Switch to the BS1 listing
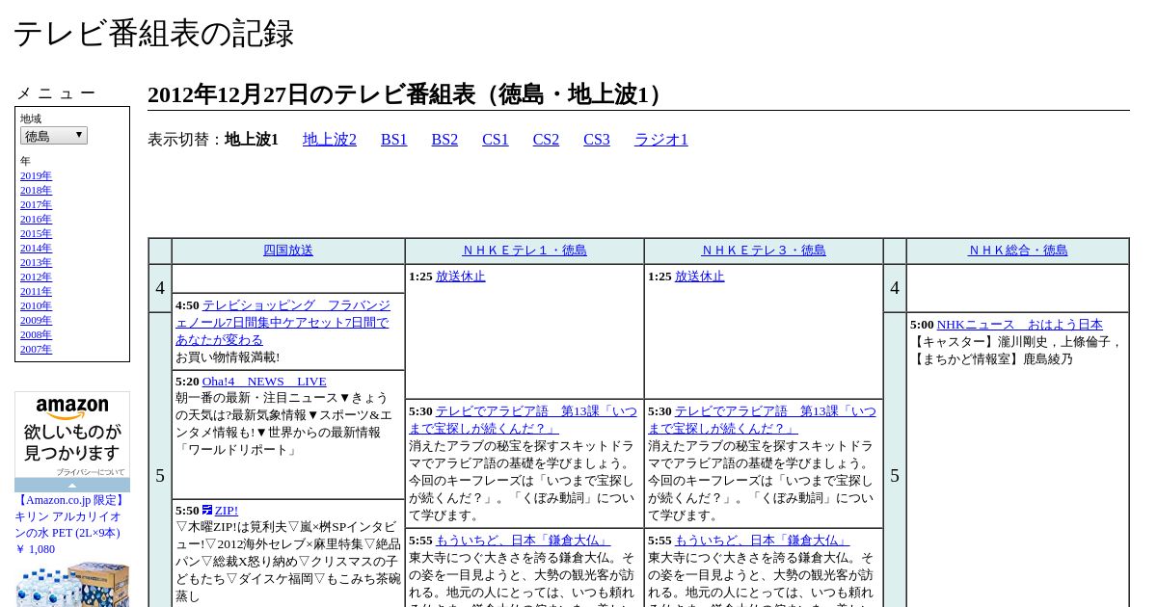The height and width of the screenshot is (607, 1157). coord(394,140)
